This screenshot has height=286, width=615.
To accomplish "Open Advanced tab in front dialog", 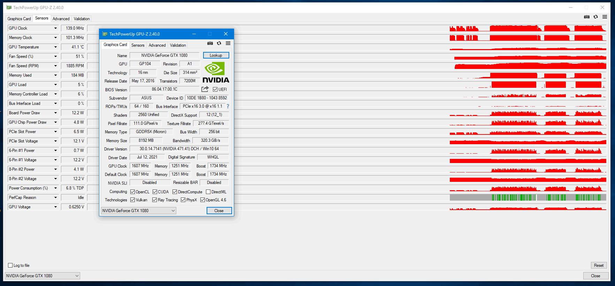I will [x=157, y=45].
